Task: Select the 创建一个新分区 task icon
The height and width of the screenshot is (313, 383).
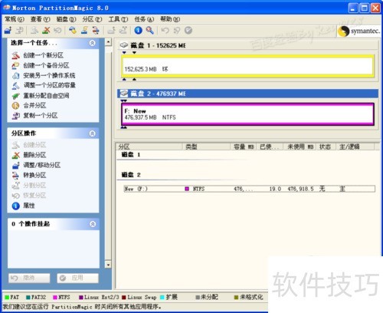Action: point(15,55)
